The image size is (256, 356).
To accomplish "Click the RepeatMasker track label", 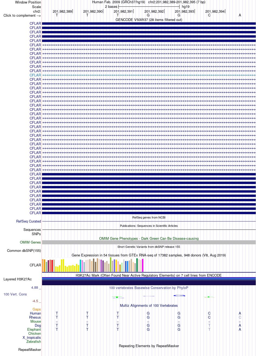I will tap(30, 350).
